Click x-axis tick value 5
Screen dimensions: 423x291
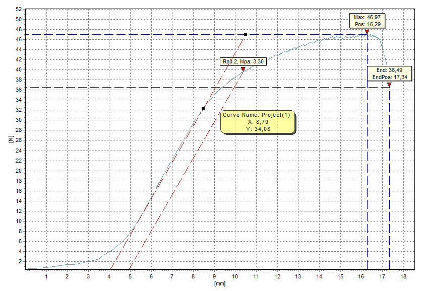pyautogui.click(x=130, y=276)
